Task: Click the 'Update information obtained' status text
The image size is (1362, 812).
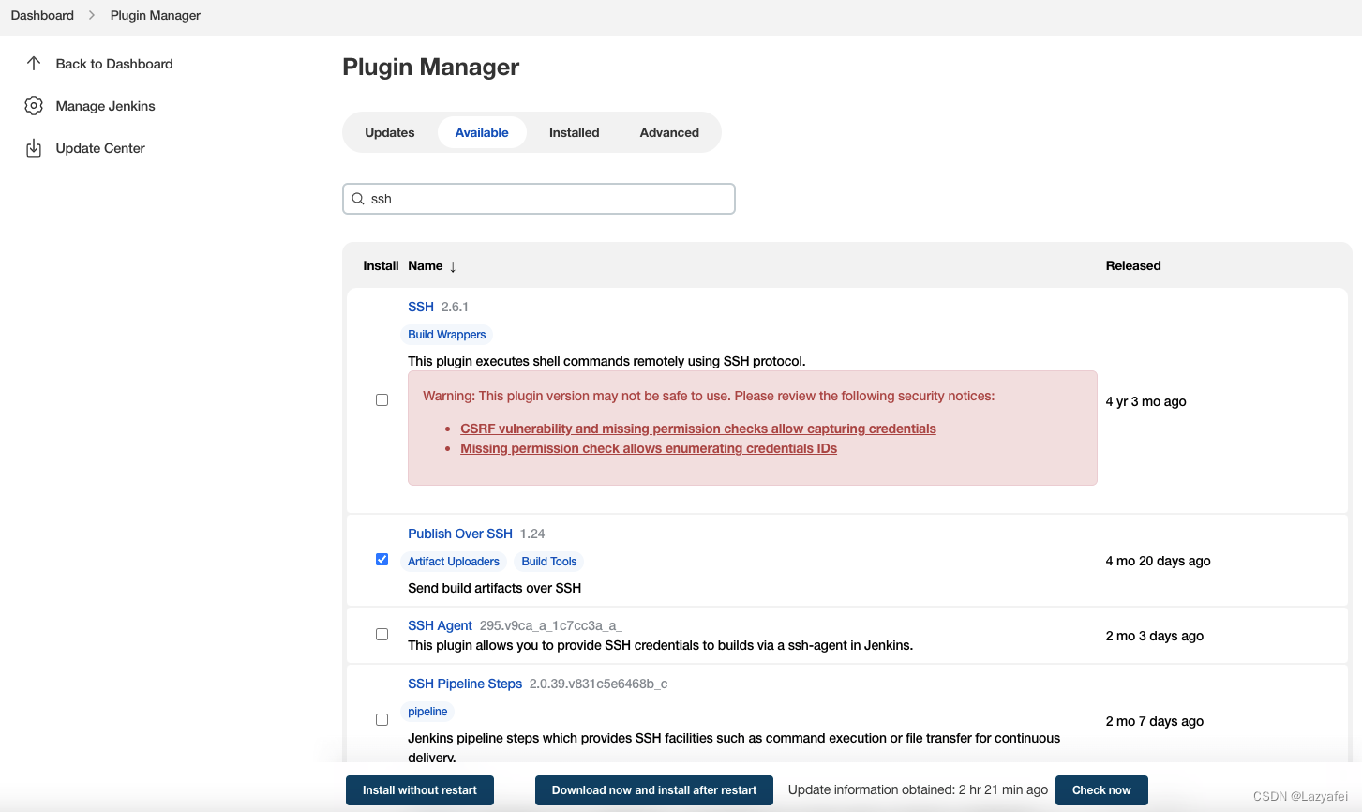Action: (x=918, y=789)
